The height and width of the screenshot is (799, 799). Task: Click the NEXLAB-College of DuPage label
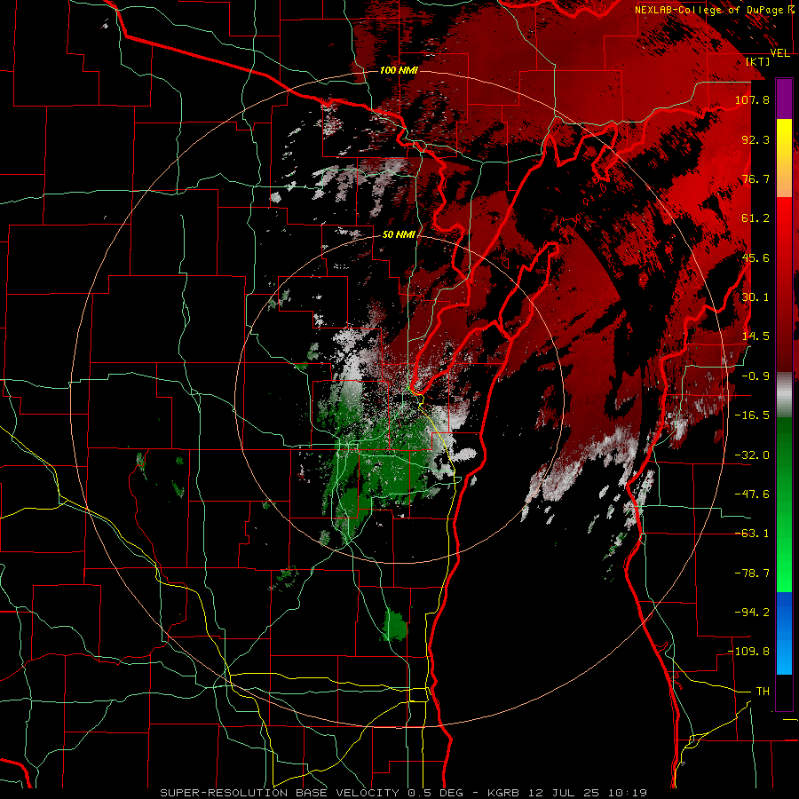click(x=714, y=10)
